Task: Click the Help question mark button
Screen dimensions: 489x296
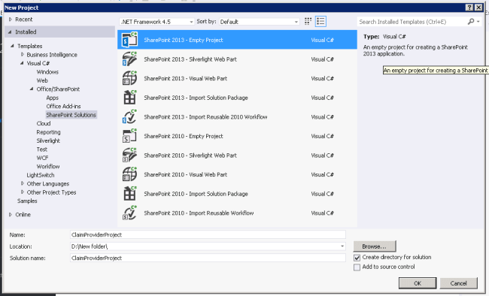Action: point(469,8)
